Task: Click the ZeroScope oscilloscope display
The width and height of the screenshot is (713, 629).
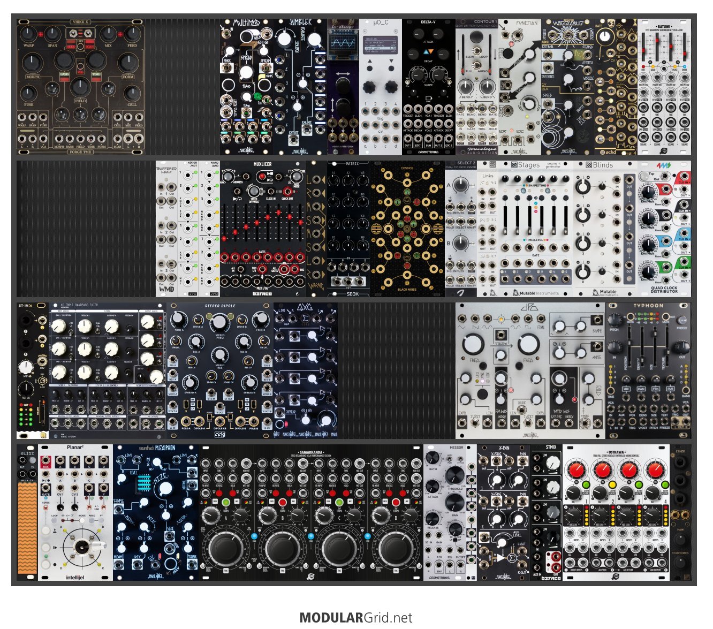Action: pyautogui.click(x=343, y=42)
